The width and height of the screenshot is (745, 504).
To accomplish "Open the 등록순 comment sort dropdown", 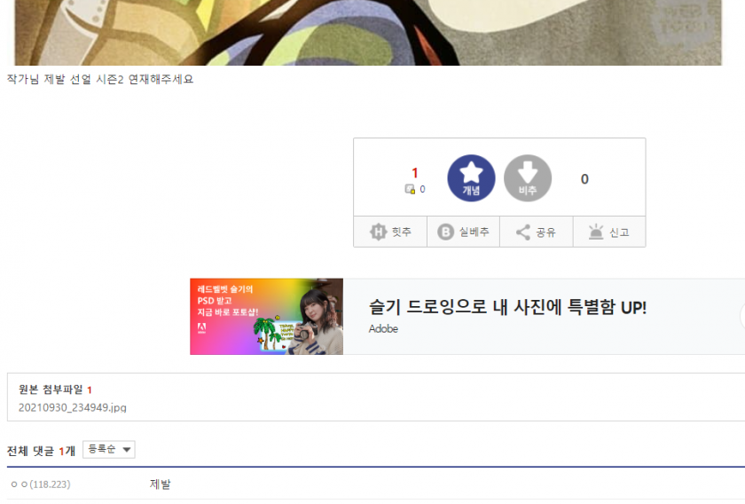I will 109,449.
